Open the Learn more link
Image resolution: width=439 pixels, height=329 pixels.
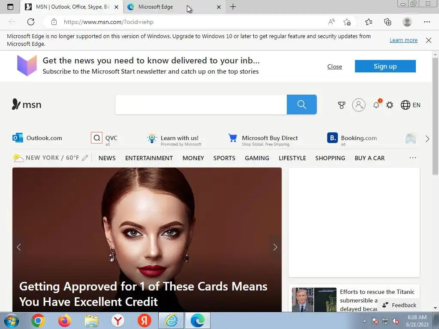click(403, 40)
